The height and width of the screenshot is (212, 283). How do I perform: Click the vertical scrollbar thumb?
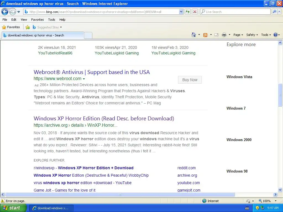(280, 95)
